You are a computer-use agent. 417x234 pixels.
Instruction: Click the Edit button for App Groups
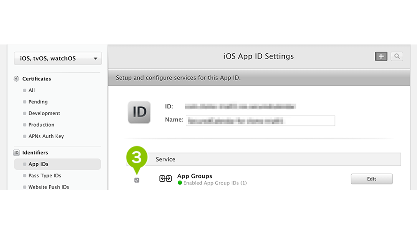point(372,179)
